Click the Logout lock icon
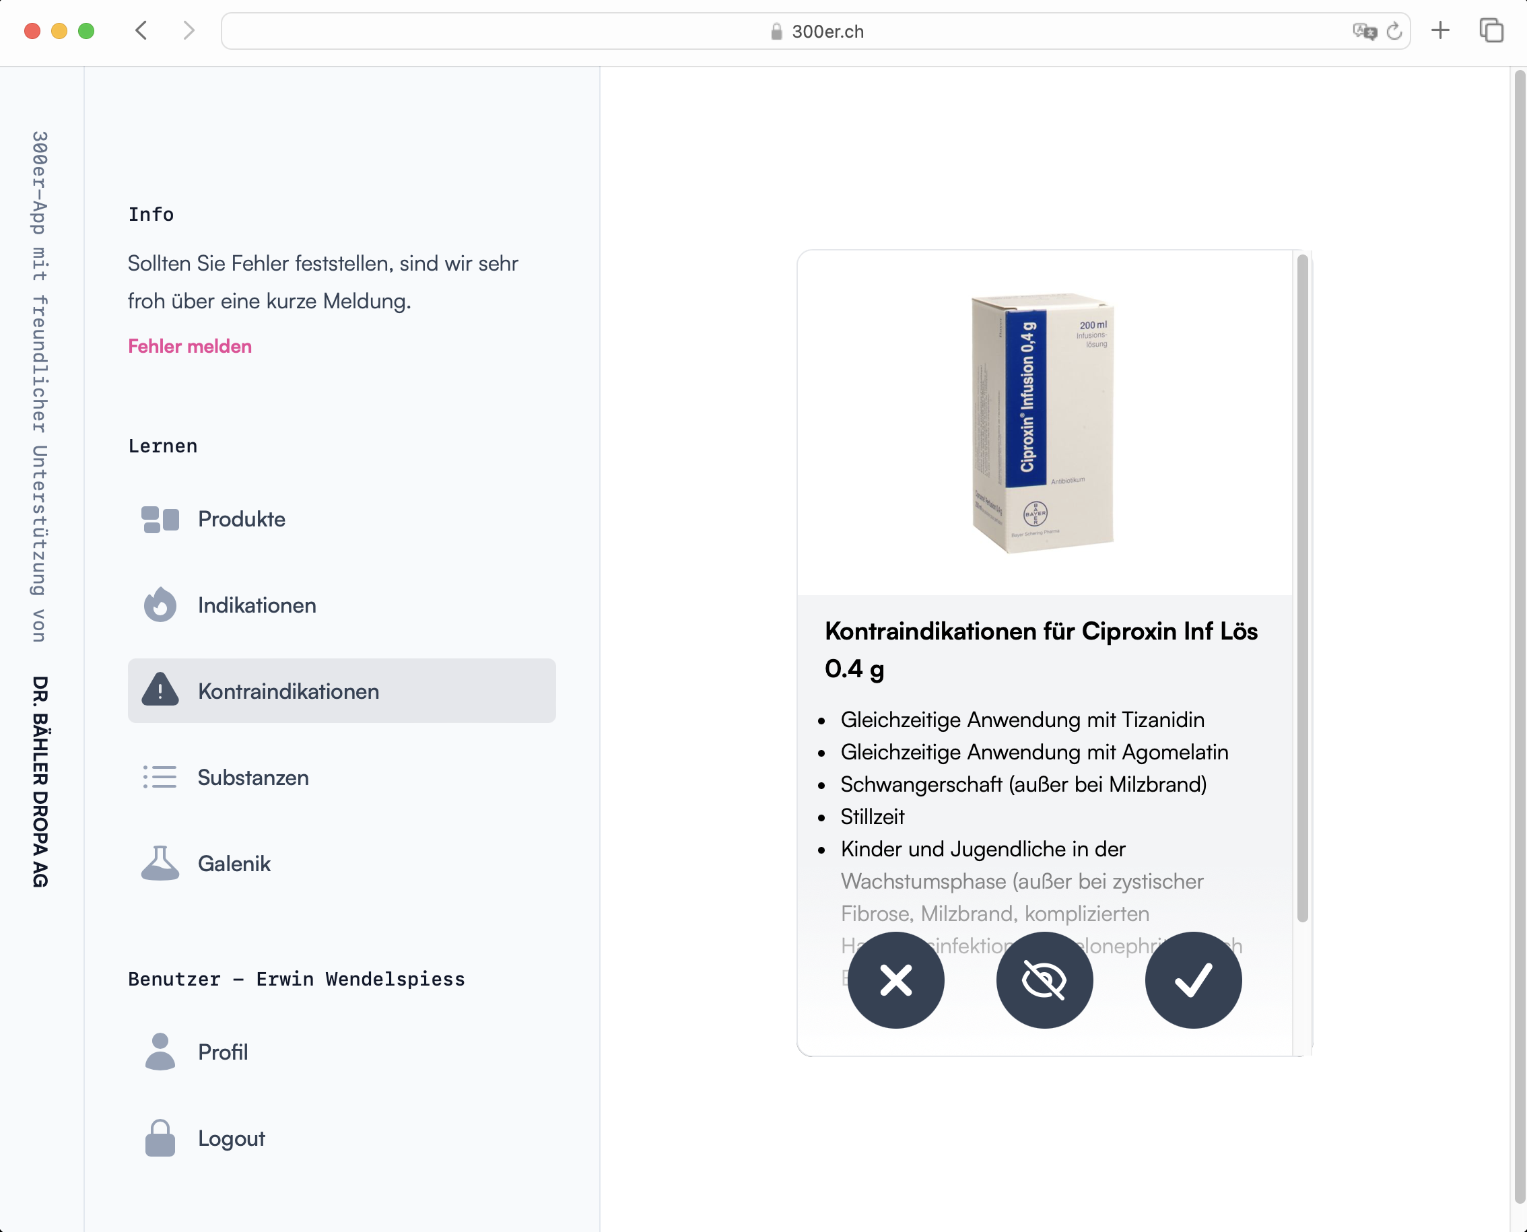The height and width of the screenshot is (1232, 1527). [160, 1138]
